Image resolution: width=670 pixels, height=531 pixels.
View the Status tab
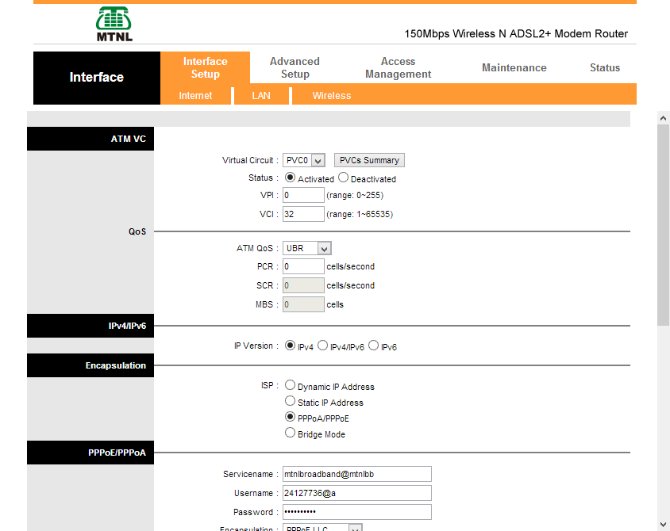[x=605, y=68]
